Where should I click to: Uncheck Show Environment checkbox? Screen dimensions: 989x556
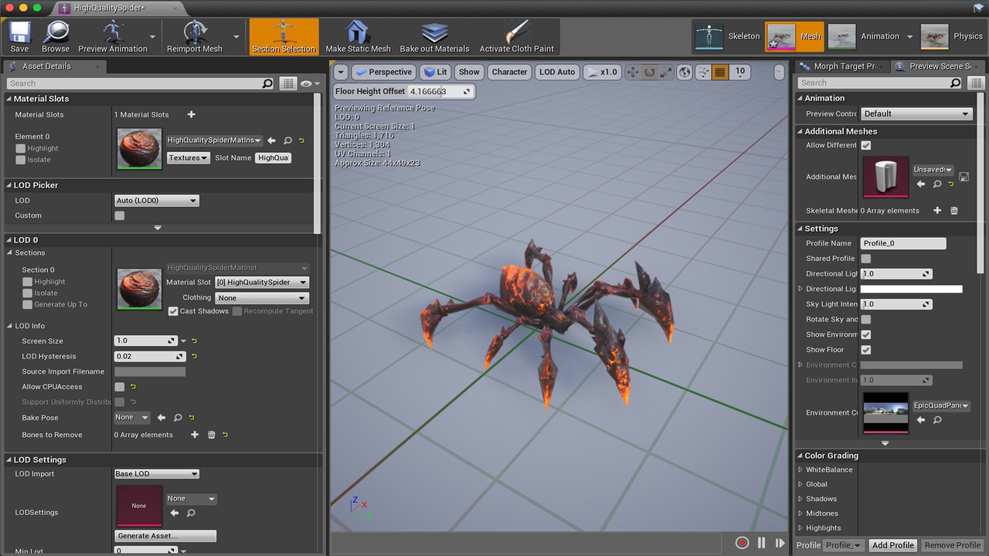[866, 334]
